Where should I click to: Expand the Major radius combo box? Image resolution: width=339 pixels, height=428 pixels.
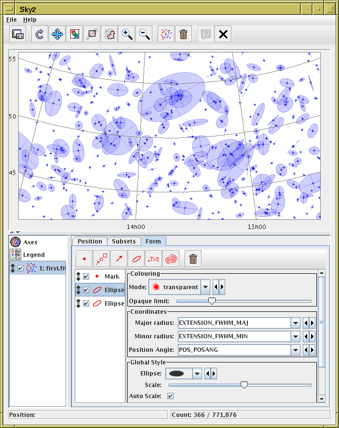(295, 323)
